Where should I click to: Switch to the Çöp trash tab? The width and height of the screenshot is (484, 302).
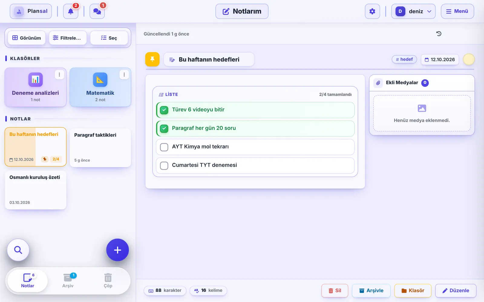[108, 281]
